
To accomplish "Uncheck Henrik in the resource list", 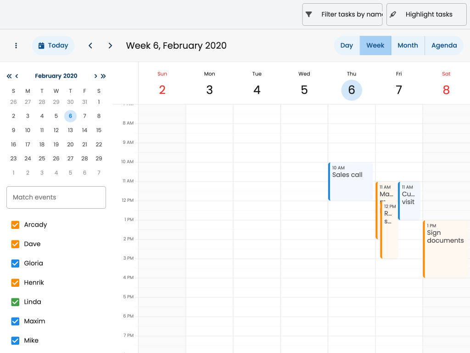I will tap(15, 283).
